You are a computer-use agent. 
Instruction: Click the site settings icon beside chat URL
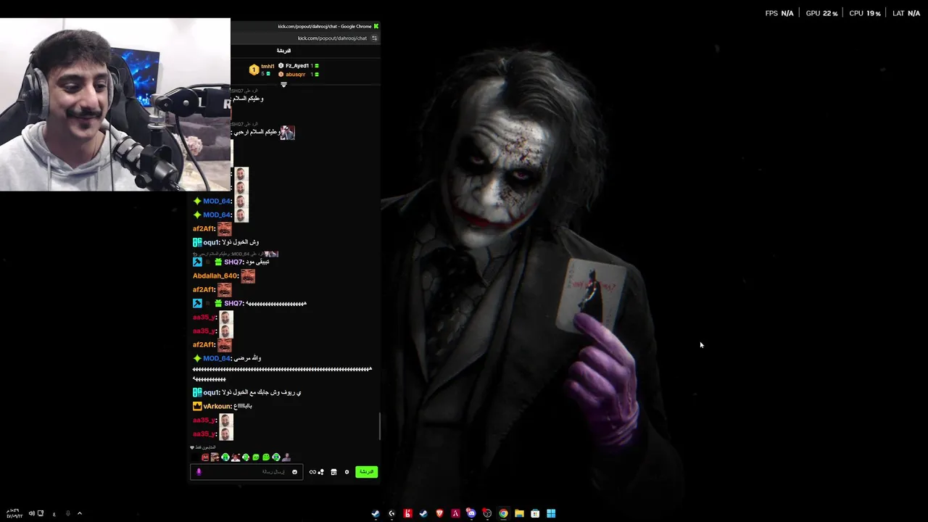pyautogui.click(x=374, y=38)
